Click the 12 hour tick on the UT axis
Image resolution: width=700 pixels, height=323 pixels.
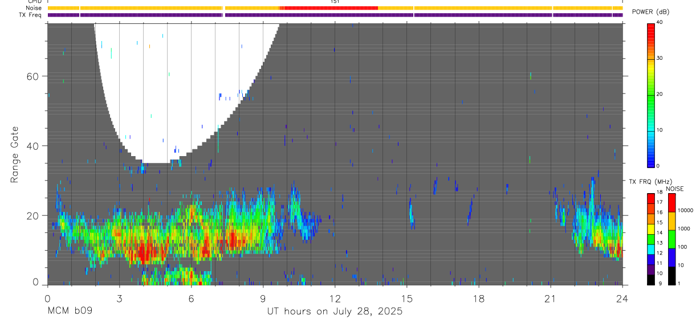(x=335, y=297)
